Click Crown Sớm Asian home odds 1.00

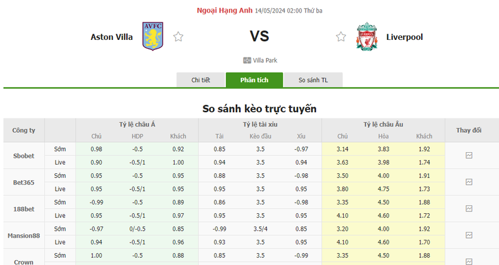(96, 256)
